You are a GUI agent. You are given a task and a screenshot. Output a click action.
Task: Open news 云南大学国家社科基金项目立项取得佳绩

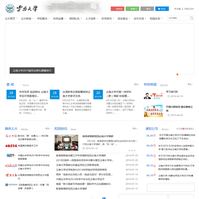(x=77, y=165)
